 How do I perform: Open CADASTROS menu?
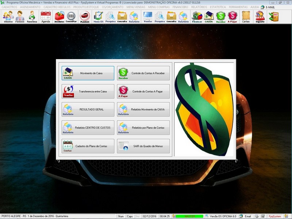tap(9, 7)
